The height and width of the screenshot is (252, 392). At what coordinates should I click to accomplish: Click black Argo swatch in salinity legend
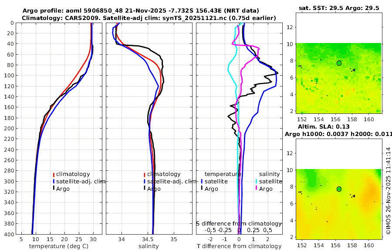coord(145,188)
